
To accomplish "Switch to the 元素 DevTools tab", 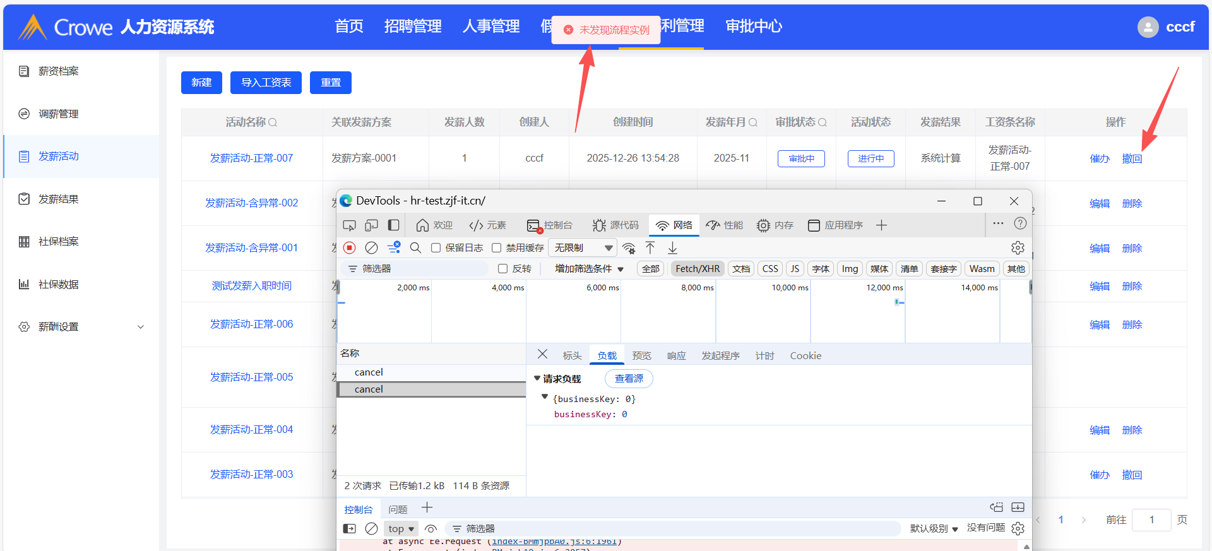I will [x=487, y=225].
